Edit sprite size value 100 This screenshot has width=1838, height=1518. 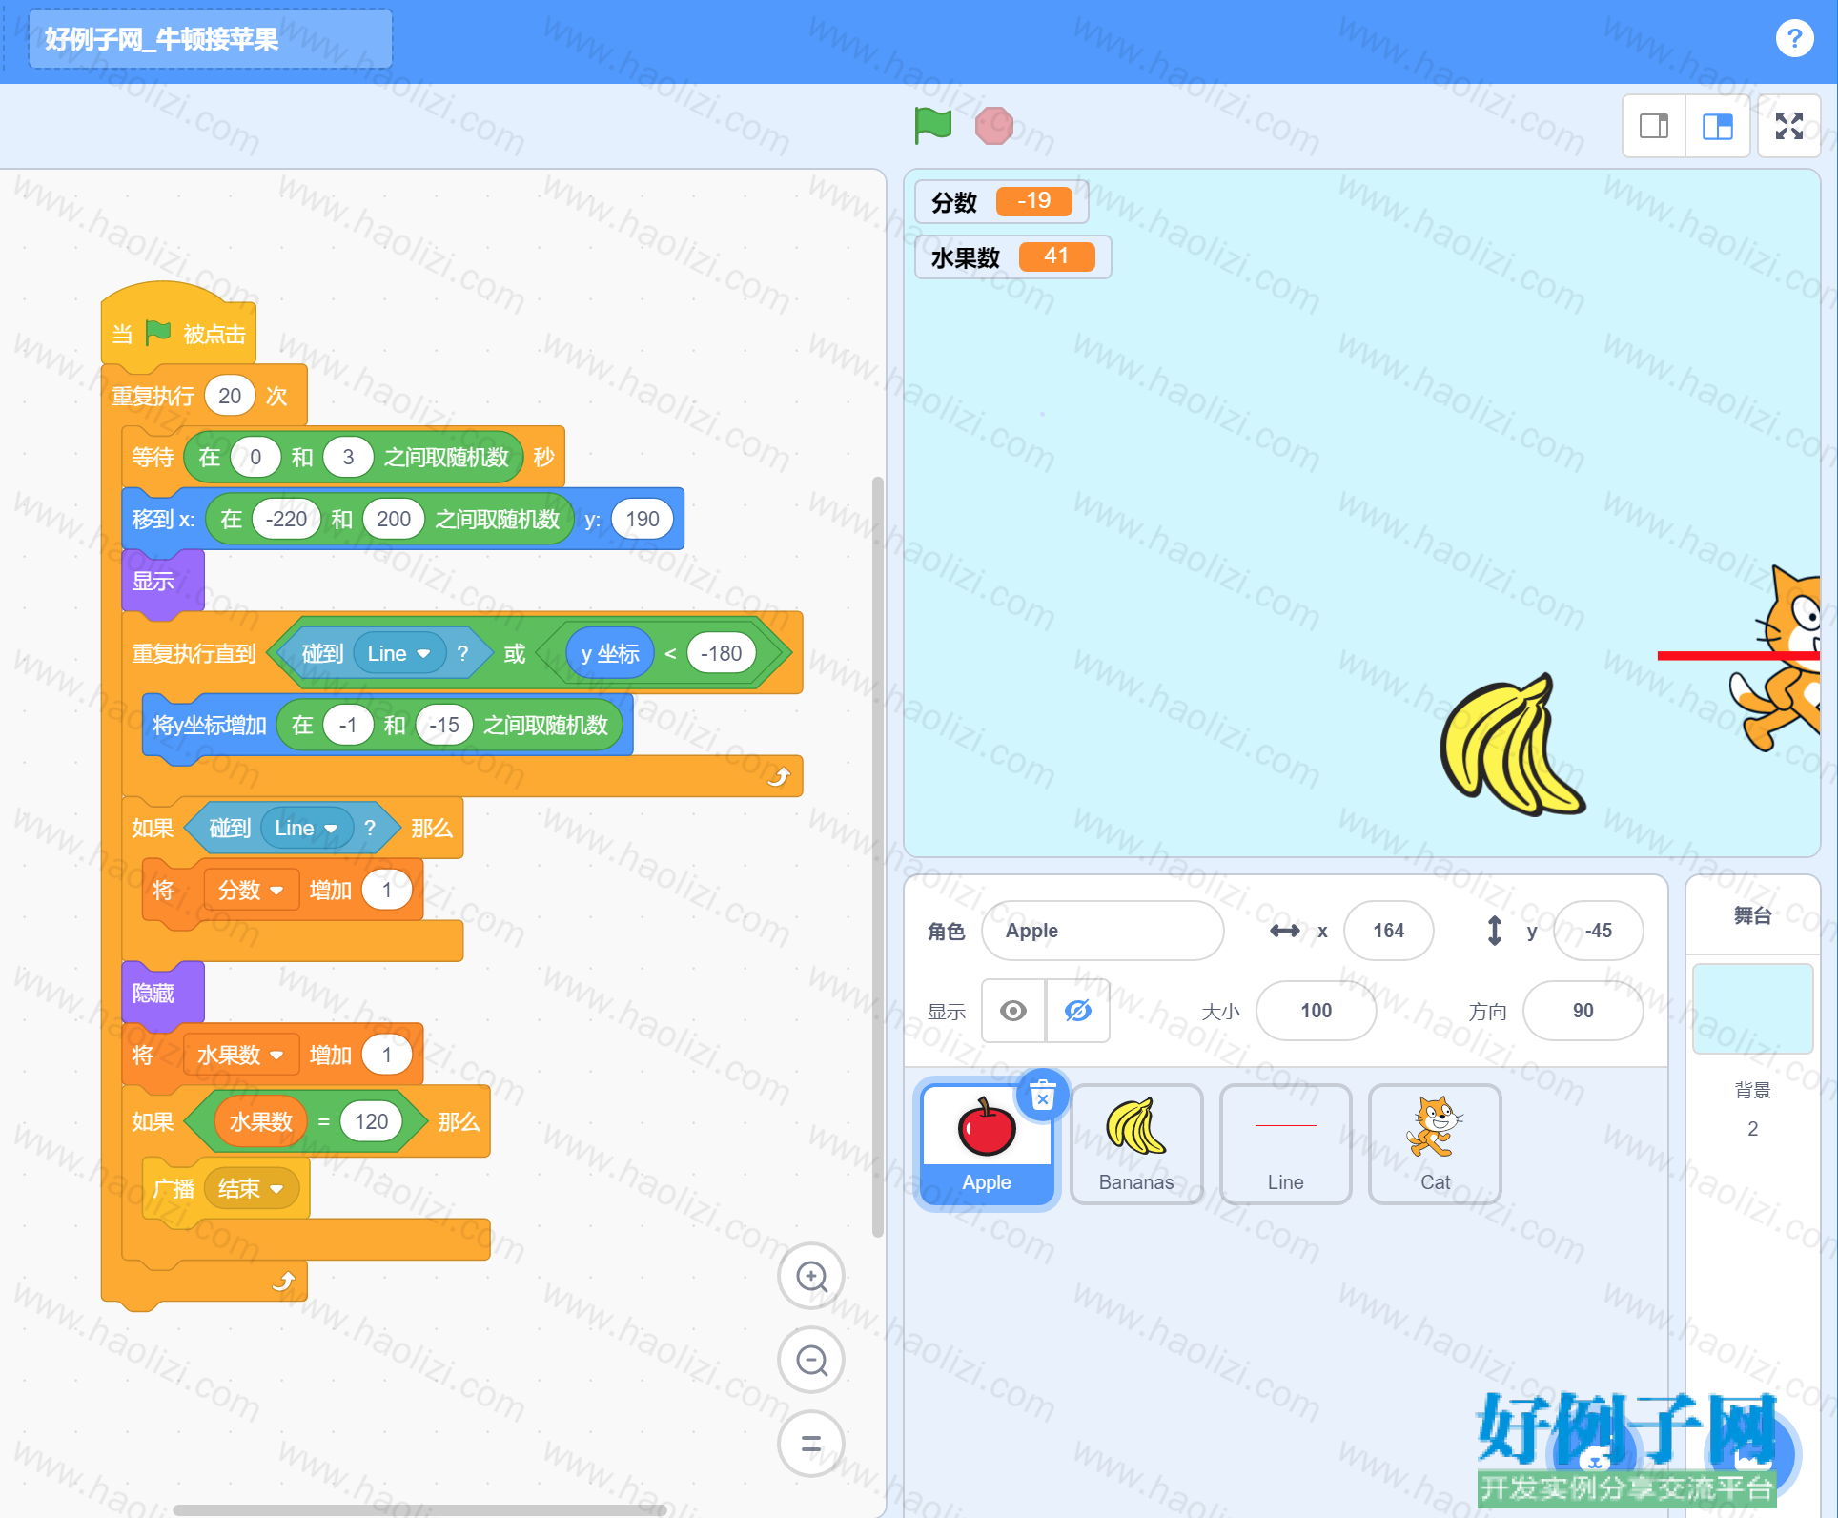click(x=1316, y=1011)
